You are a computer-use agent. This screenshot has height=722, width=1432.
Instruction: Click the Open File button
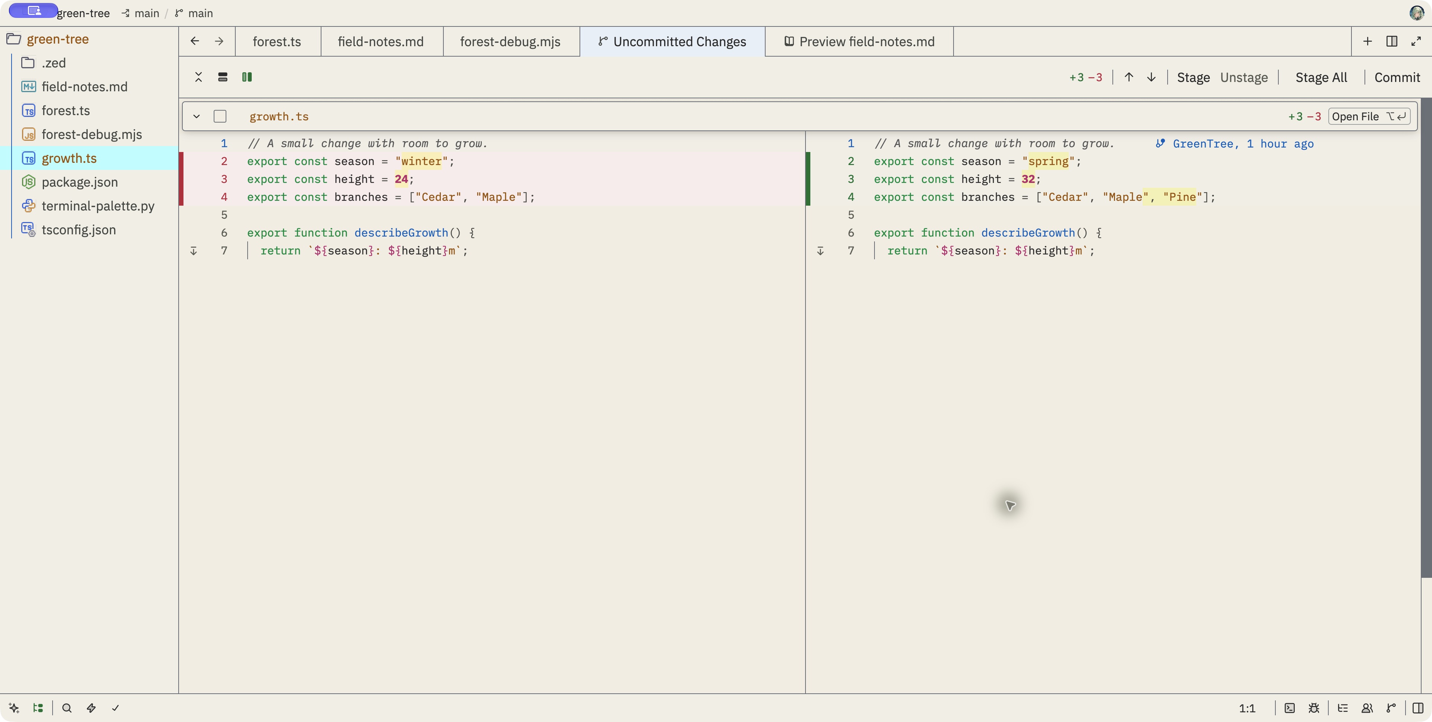click(x=1369, y=116)
